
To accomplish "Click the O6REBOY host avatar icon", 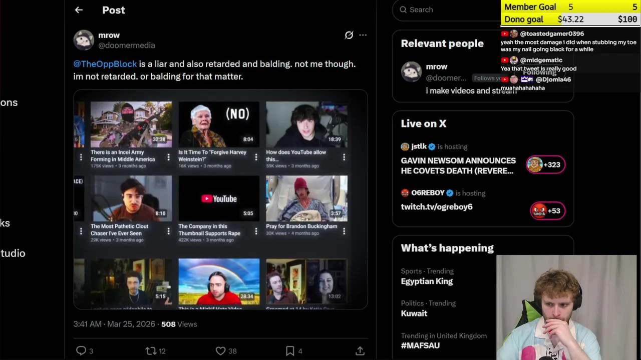I will 405,193.
